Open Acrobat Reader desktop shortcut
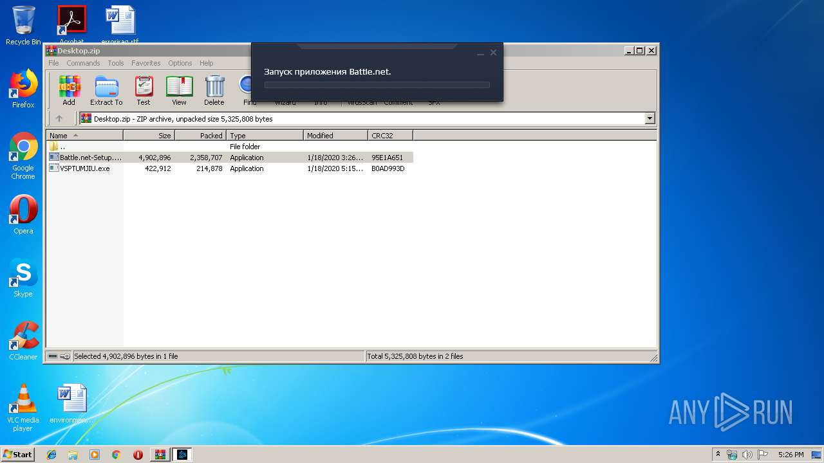This screenshot has height=463, width=824. pos(71,24)
